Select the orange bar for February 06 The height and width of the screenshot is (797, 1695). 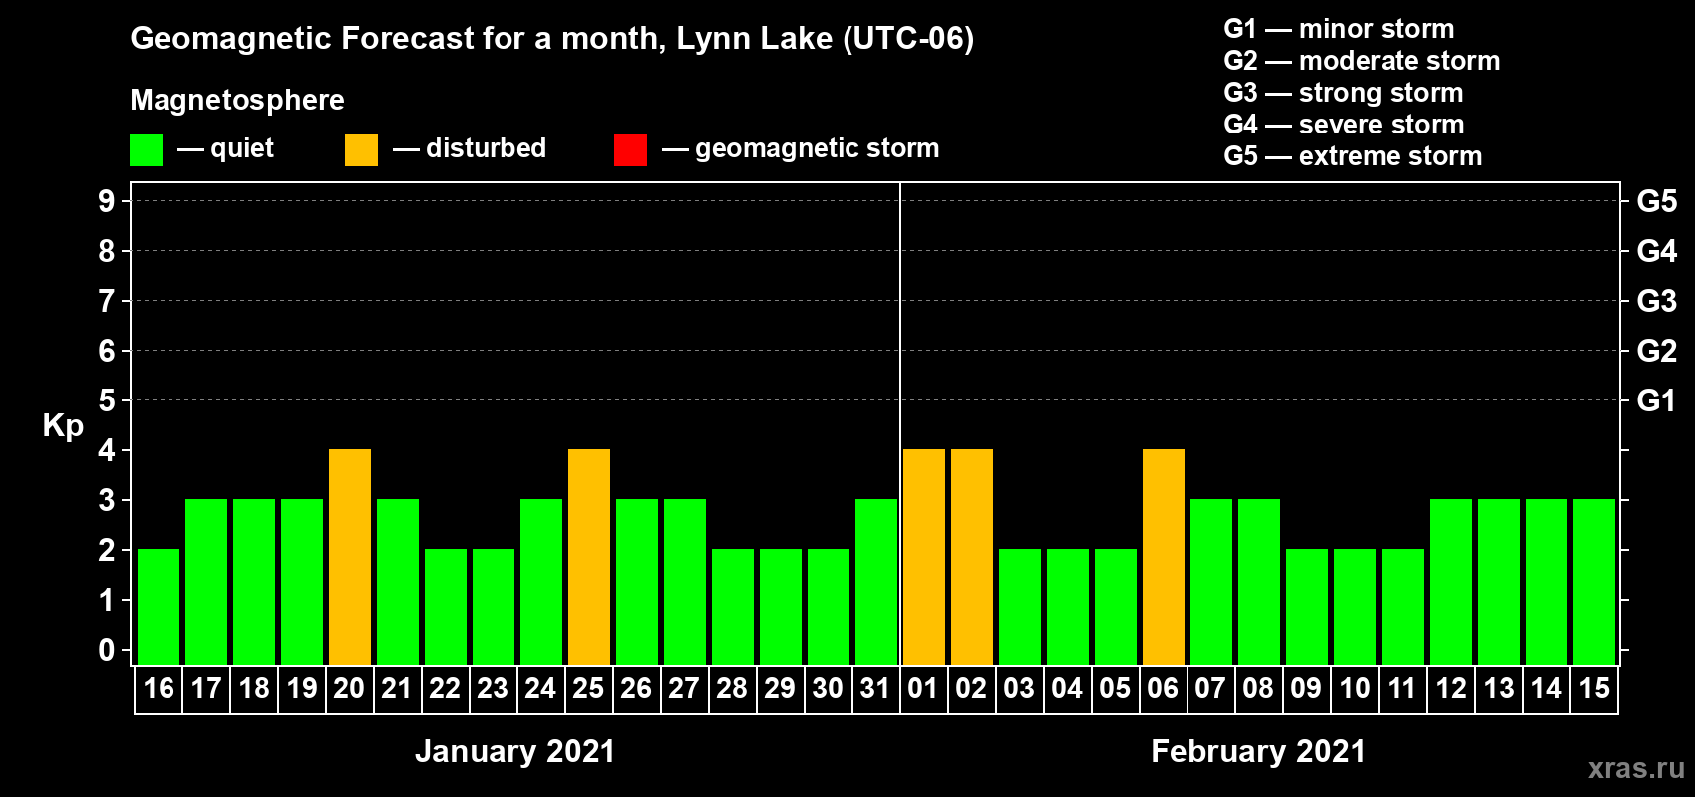[x=1164, y=557]
